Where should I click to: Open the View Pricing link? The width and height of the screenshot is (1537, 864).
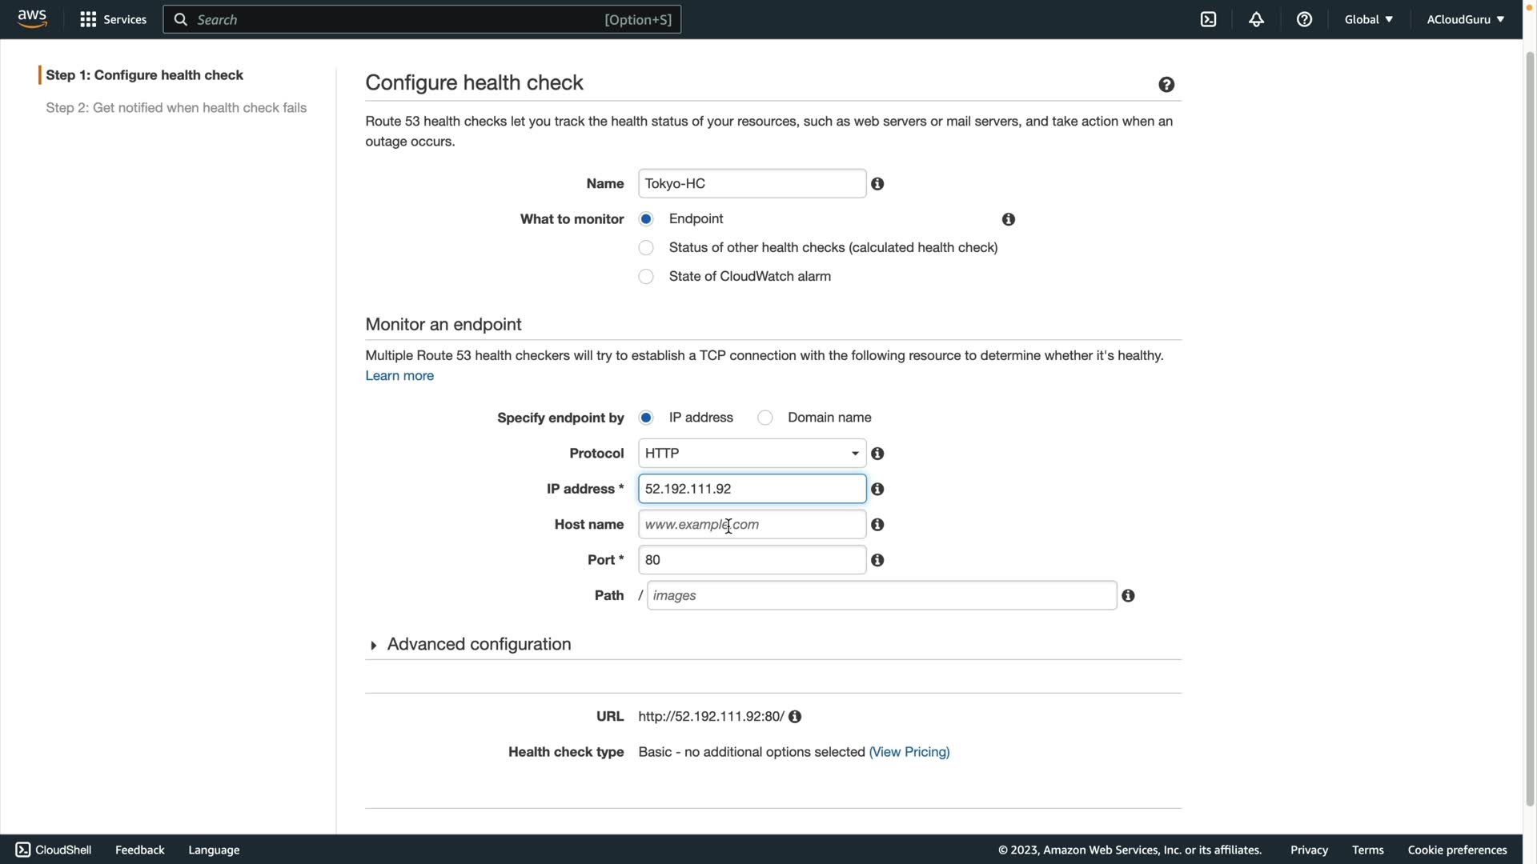909,752
